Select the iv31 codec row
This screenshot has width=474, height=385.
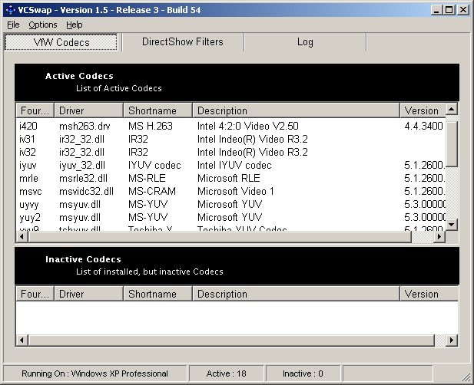pos(231,139)
